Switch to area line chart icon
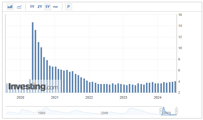Screen dimensions: 203x120 [19, 7]
